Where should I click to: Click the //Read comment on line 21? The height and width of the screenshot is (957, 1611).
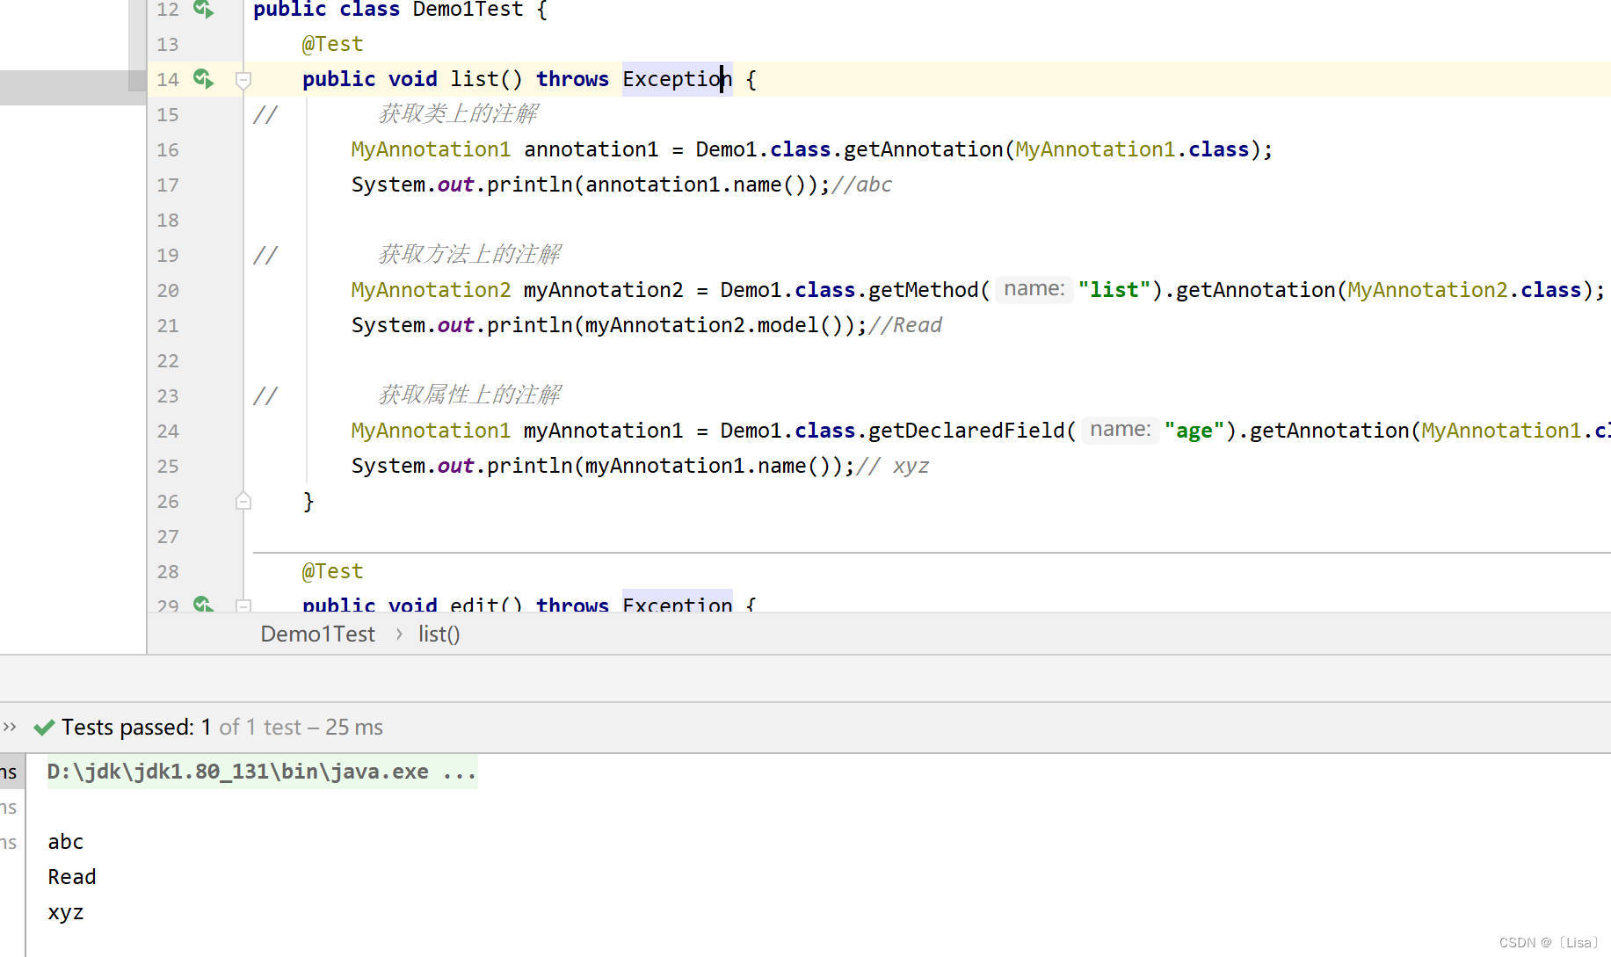click(x=904, y=325)
